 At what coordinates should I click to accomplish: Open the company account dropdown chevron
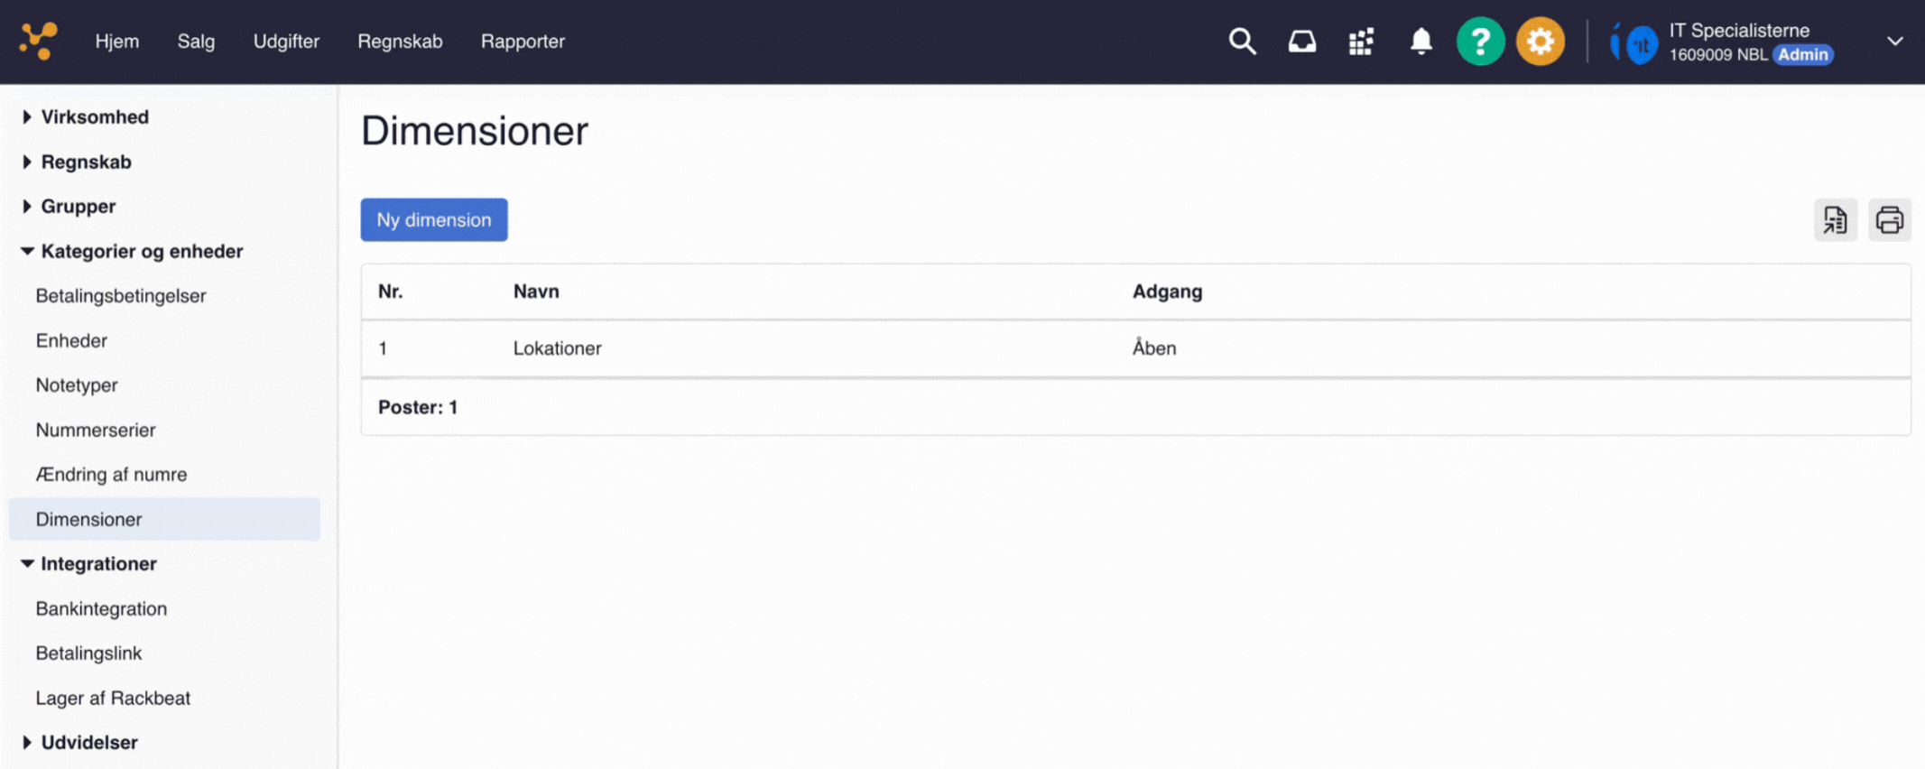pyautogui.click(x=1894, y=42)
